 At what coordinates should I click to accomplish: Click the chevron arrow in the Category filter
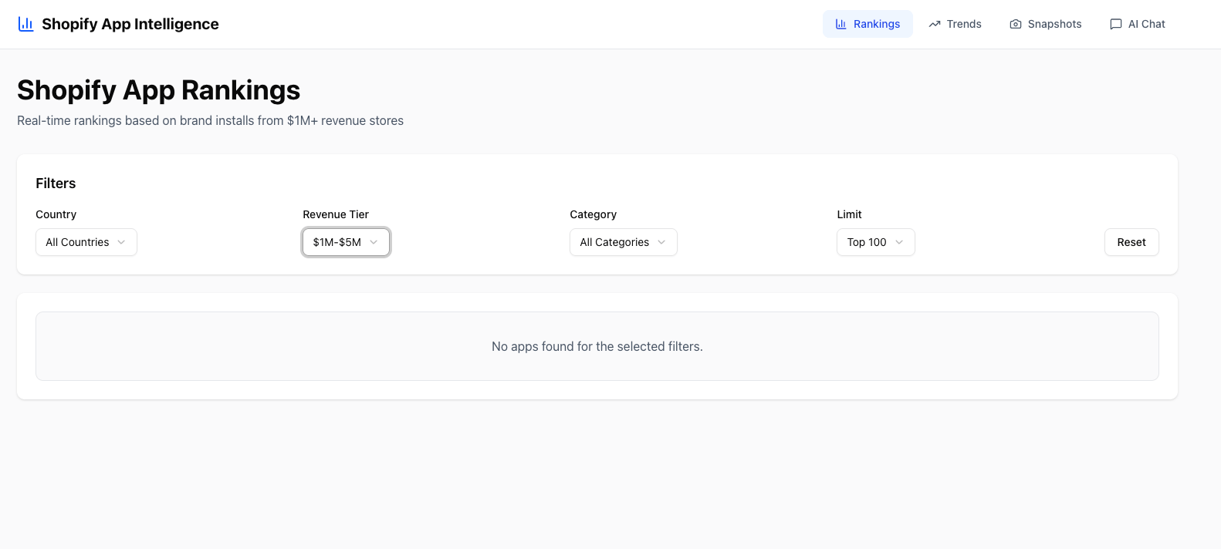click(x=661, y=242)
